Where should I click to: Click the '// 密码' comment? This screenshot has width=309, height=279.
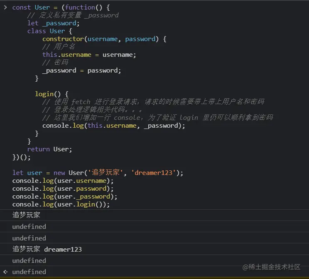pos(55,63)
